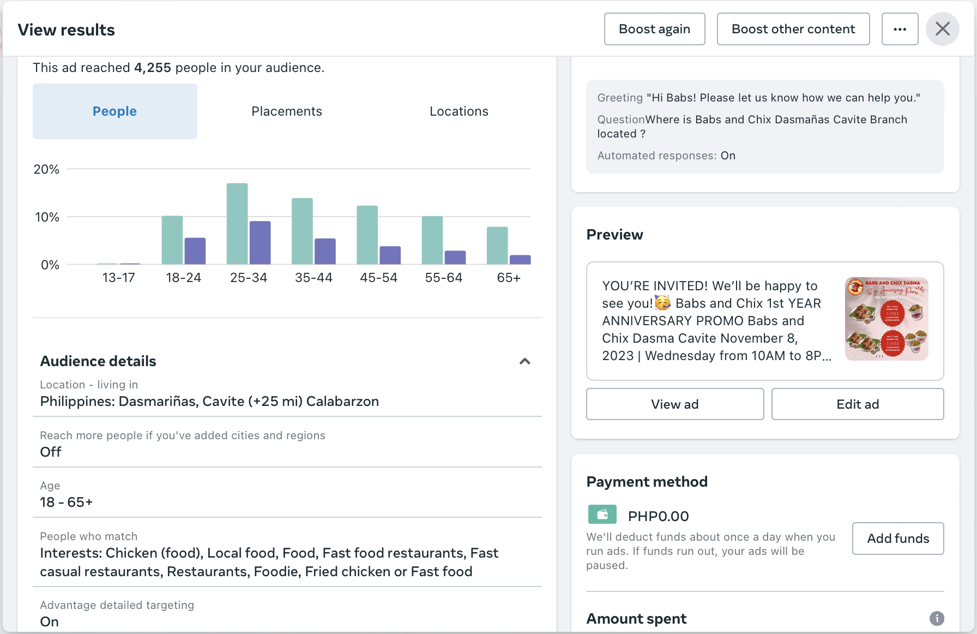Click the Boost again button
This screenshot has height=634, width=977.
pyautogui.click(x=654, y=29)
